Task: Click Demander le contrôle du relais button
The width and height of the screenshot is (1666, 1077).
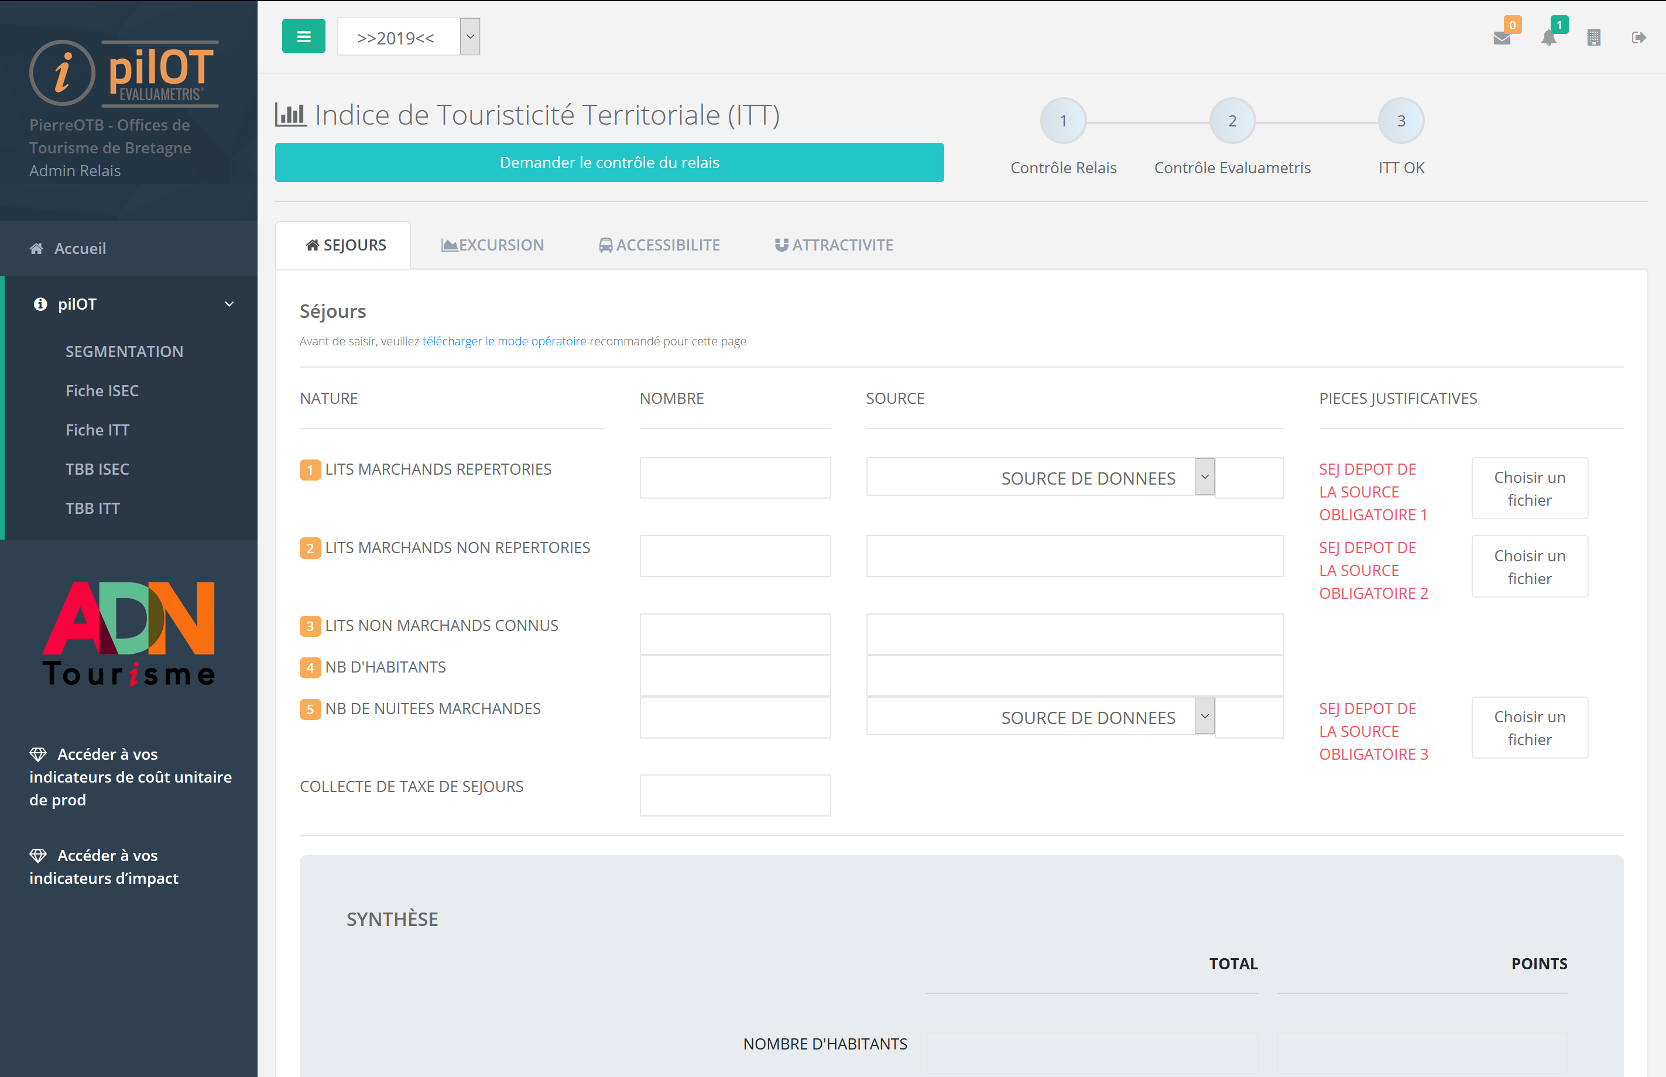Action: pyautogui.click(x=608, y=162)
